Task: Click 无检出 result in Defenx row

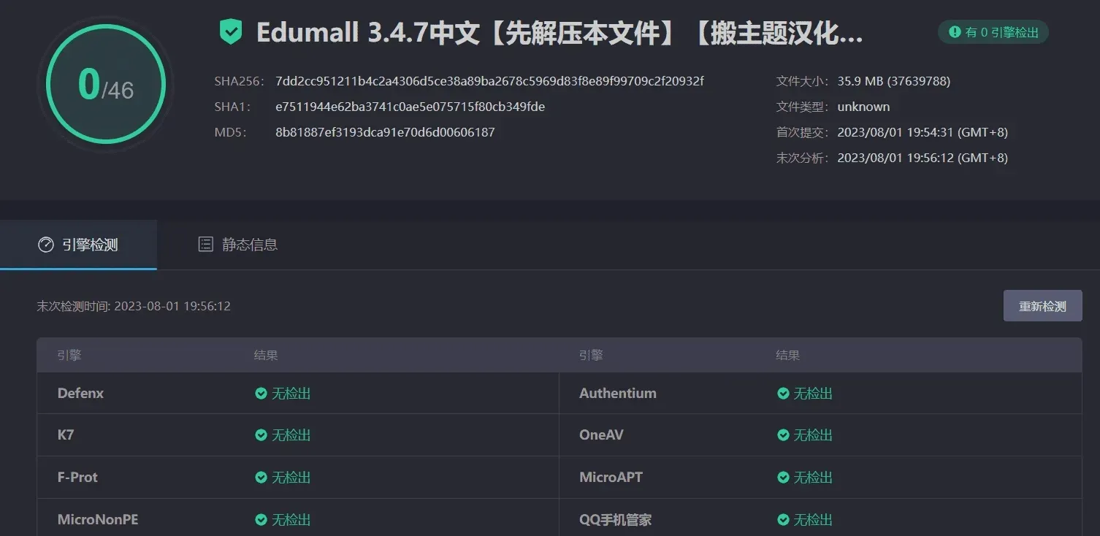Action: 291,394
